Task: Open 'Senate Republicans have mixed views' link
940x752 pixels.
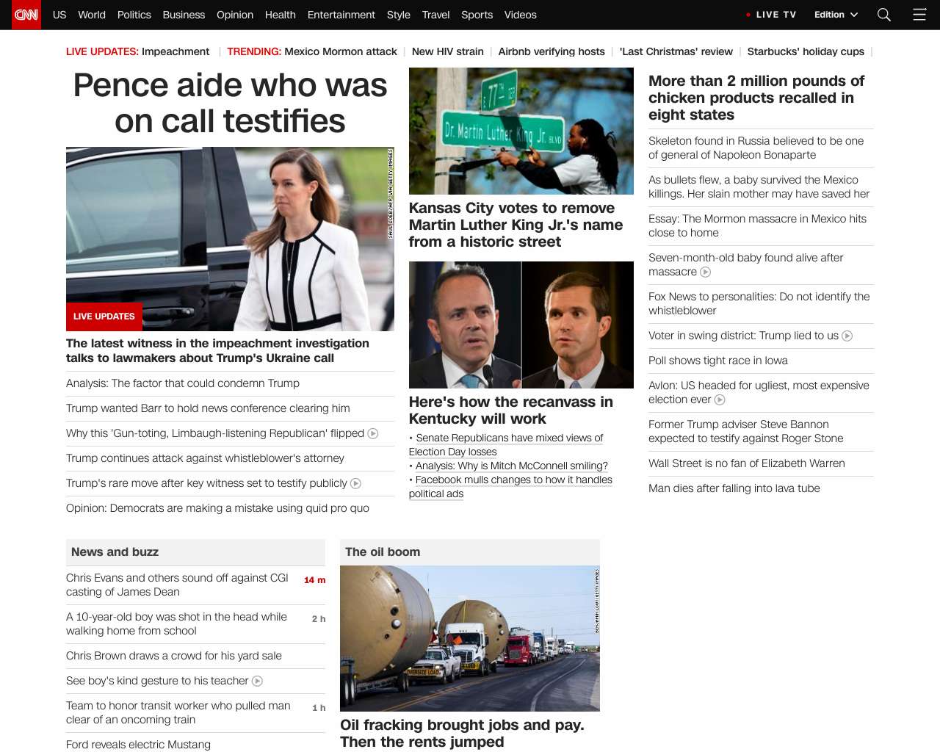Action: [506, 445]
